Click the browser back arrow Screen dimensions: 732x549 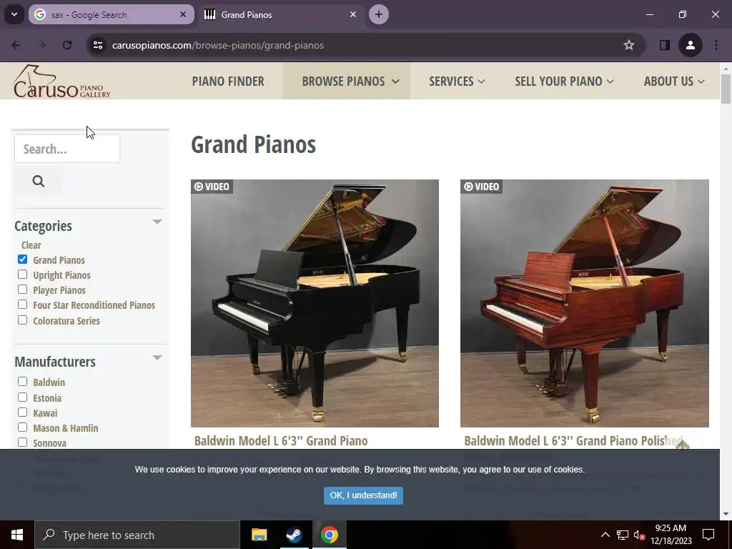click(16, 45)
